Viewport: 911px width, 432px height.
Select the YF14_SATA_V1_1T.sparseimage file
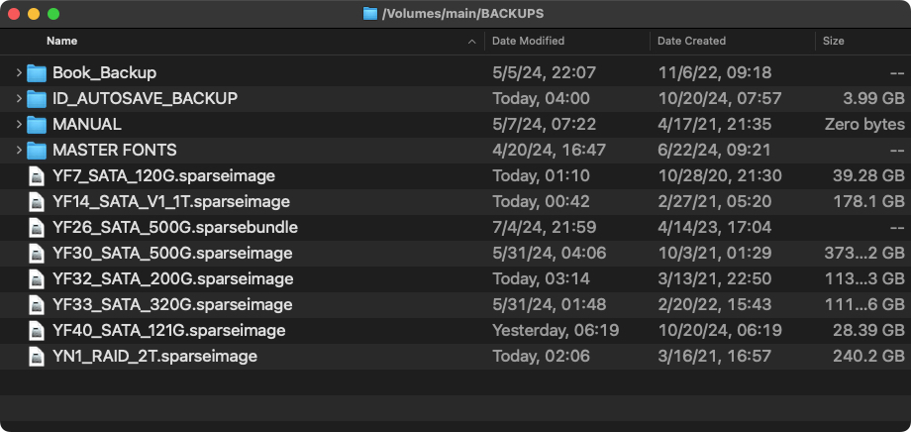click(170, 201)
